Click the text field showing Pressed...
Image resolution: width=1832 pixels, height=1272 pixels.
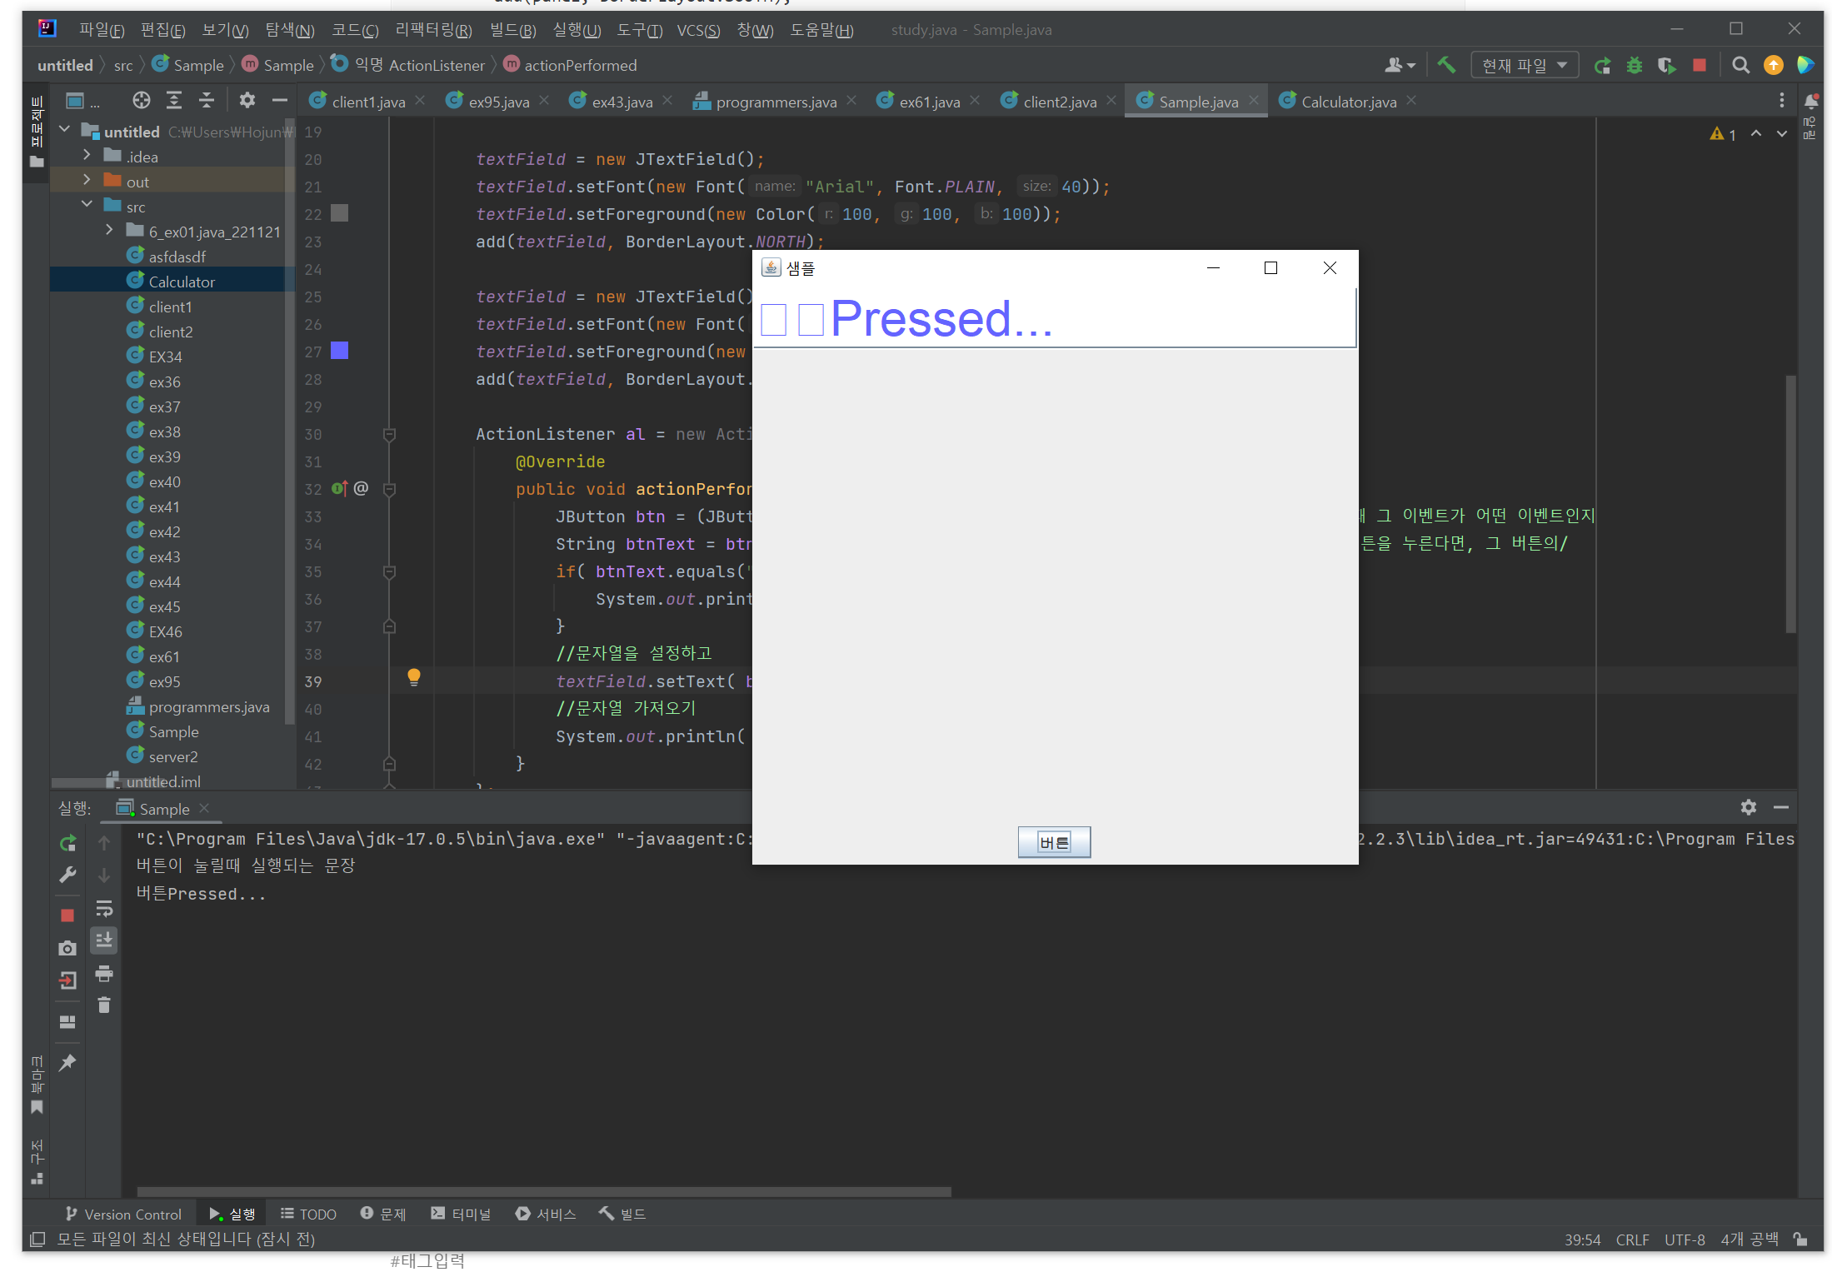[x=1054, y=319]
